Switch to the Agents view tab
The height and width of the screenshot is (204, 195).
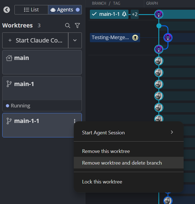point(65,10)
